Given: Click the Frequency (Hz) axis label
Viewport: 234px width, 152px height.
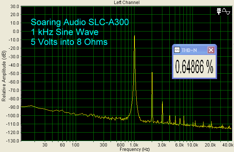Looking at the screenshot, I should pyautogui.click(x=134, y=149).
